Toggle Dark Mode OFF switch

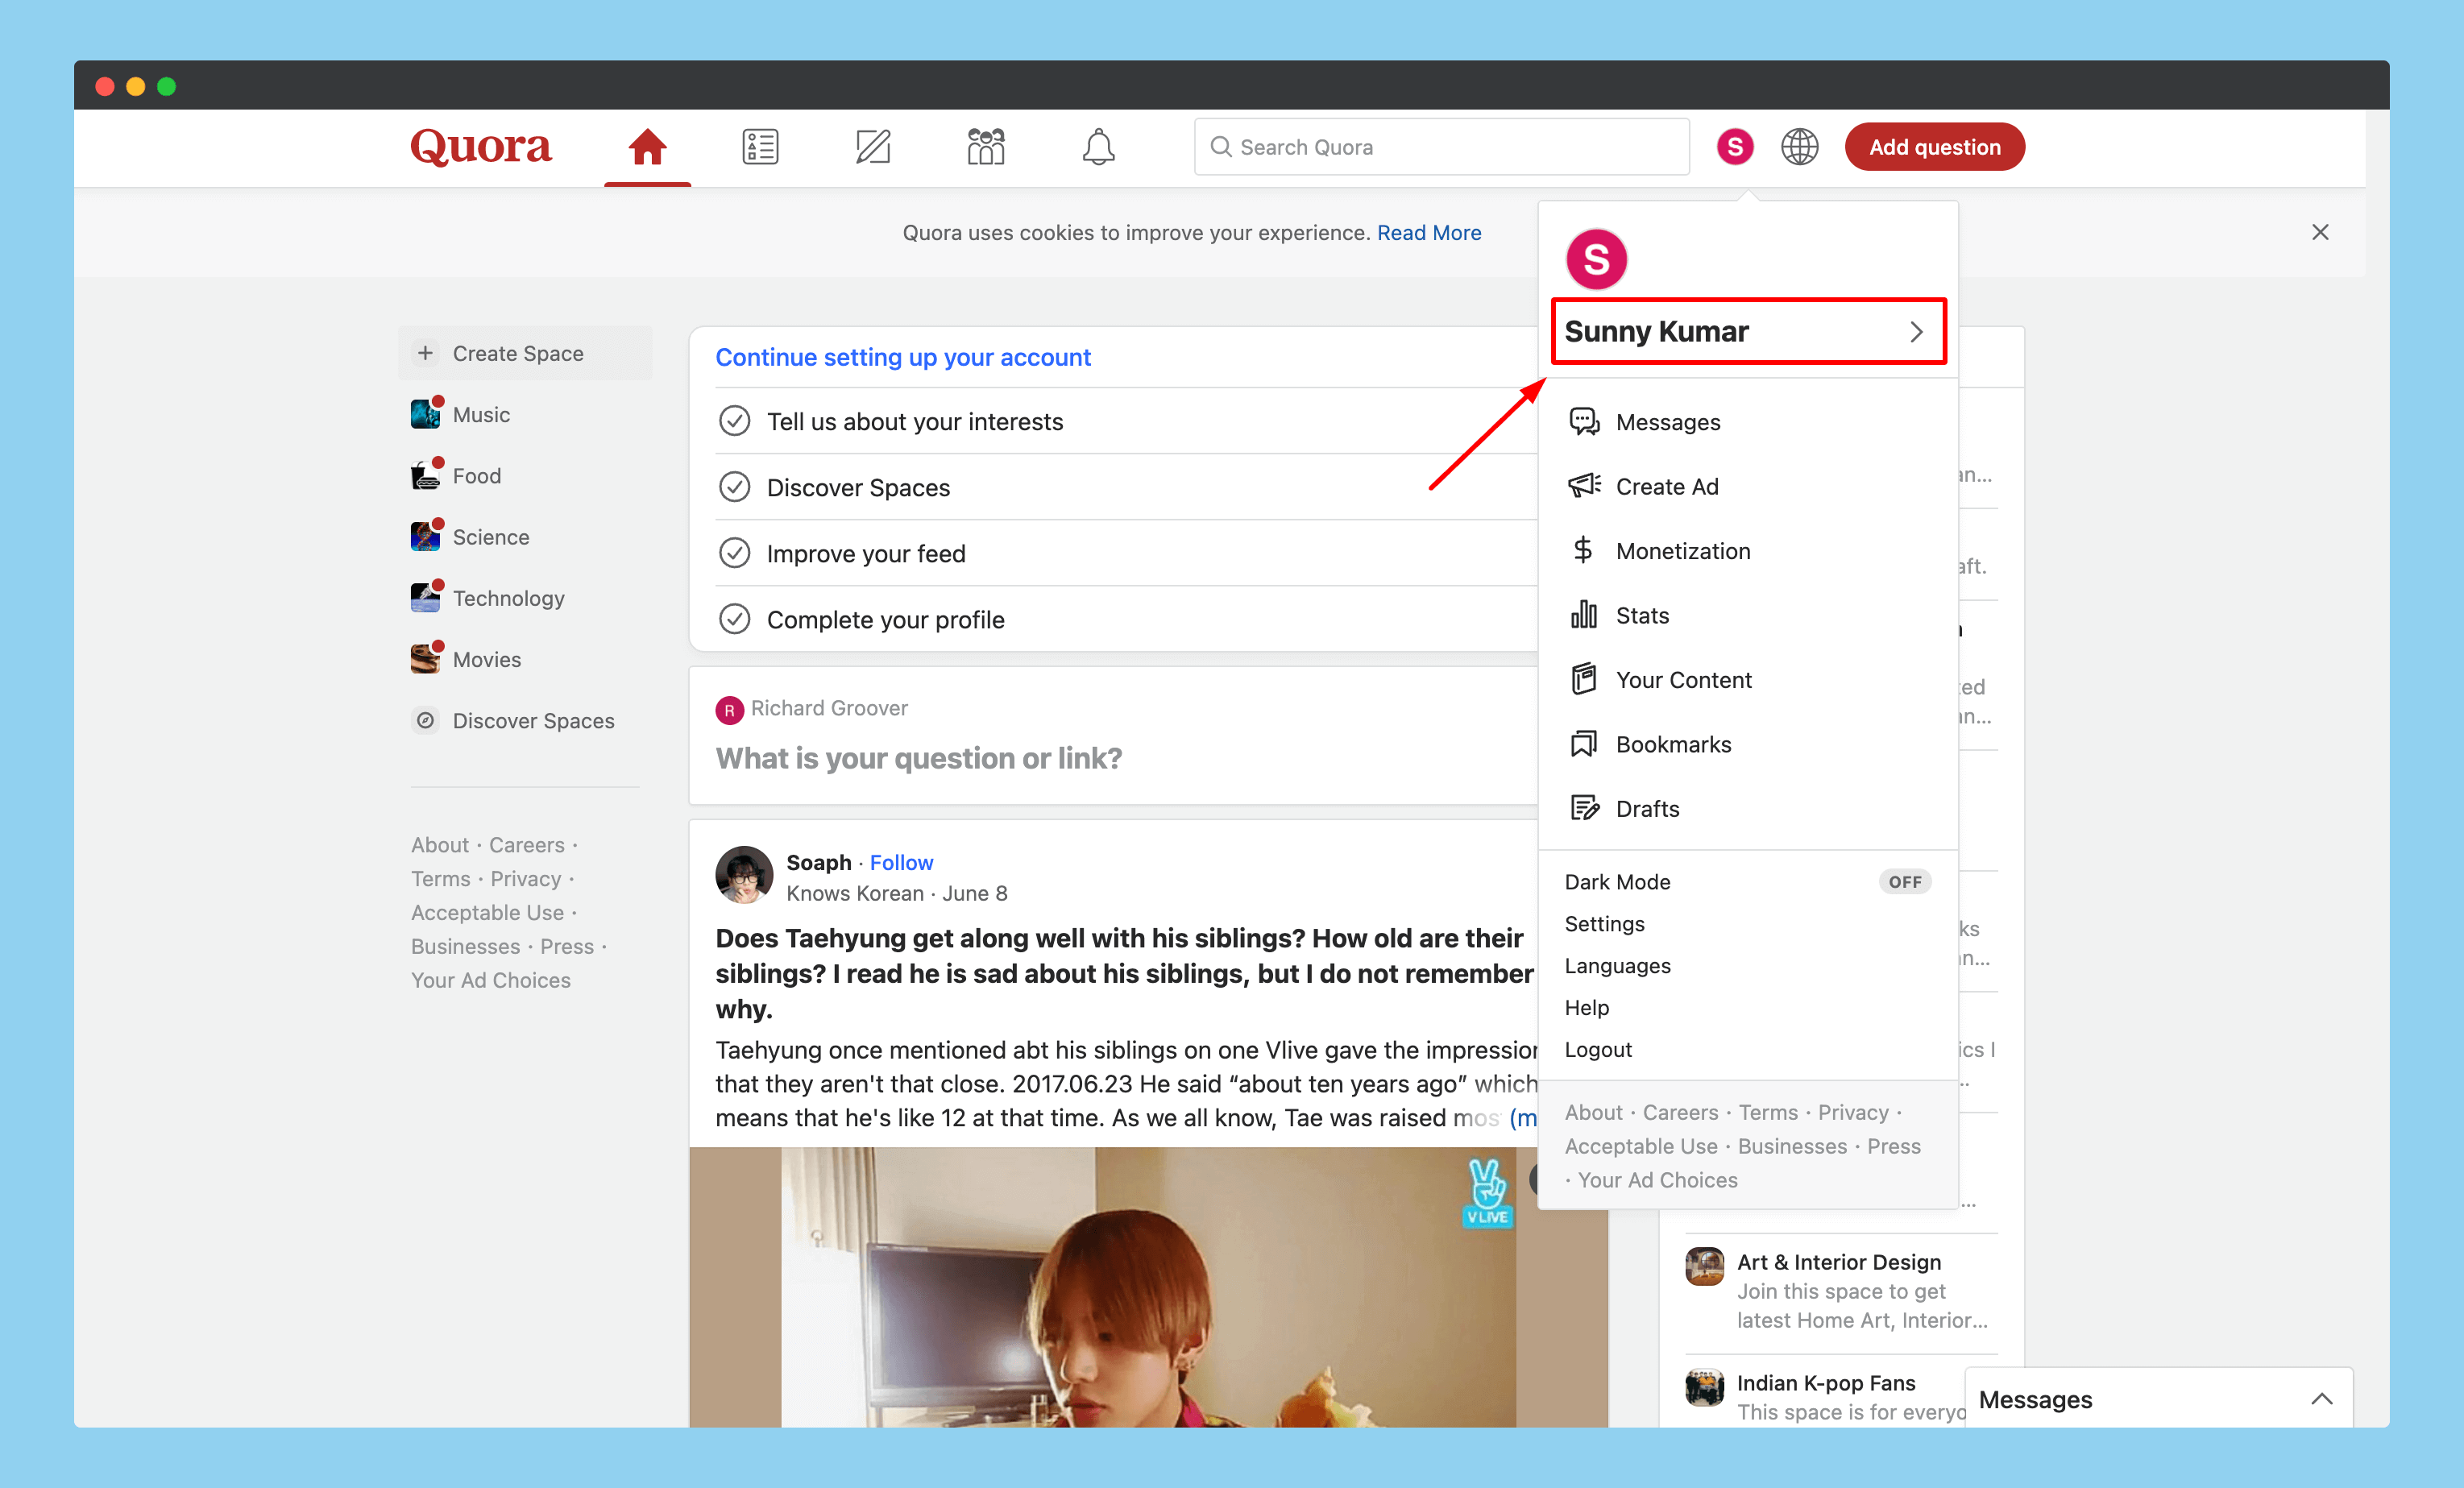pyautogui.click(x=1904, y=881)
